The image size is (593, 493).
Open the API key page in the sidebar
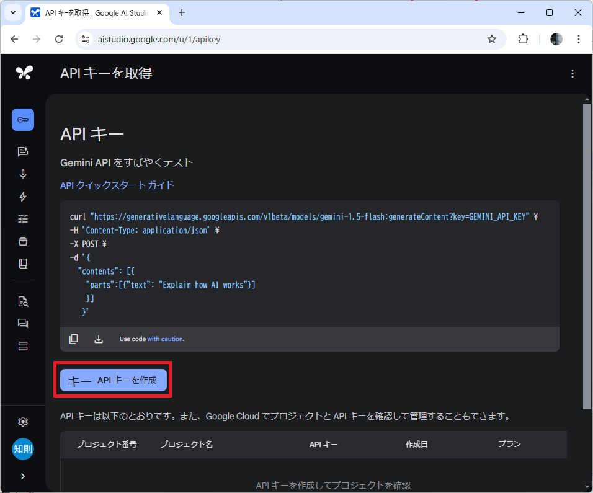(23, 120)
